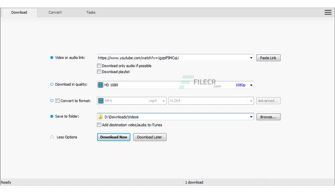The height and width of the screenshot is (193, 335).
Task: Switch to the Convert tab
Action: click(55, 12)
